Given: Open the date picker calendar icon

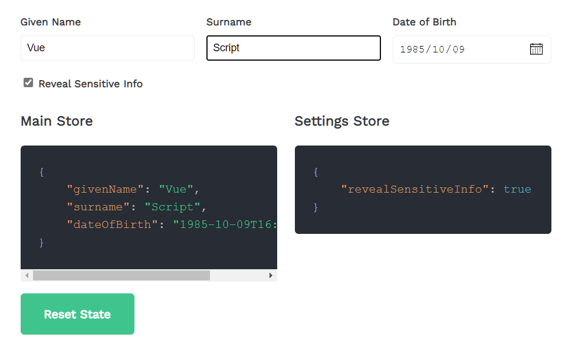Looking at the screenshot, I should pyautogui.click(x=536, y=49).
